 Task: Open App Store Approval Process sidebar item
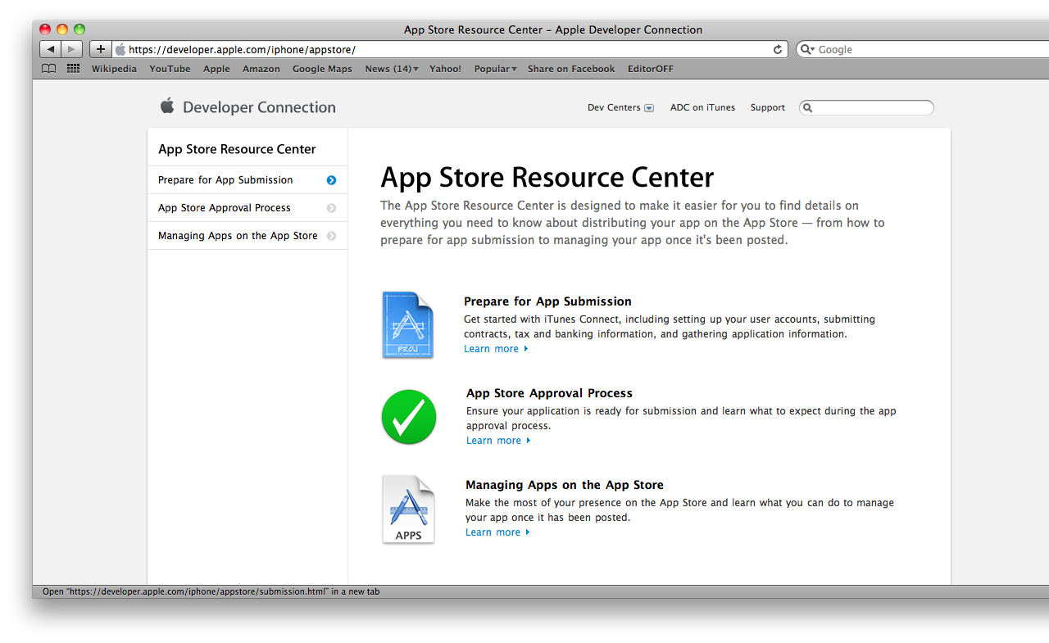coord(247,208)
